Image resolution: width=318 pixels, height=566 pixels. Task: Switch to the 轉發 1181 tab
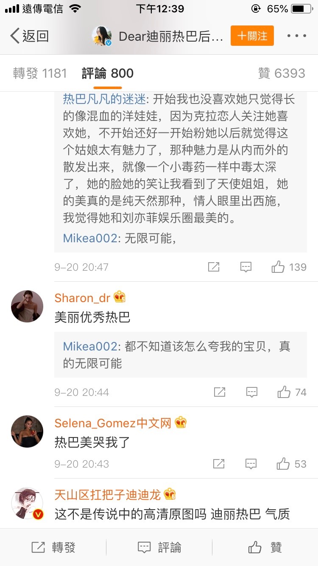click(40, 73)
